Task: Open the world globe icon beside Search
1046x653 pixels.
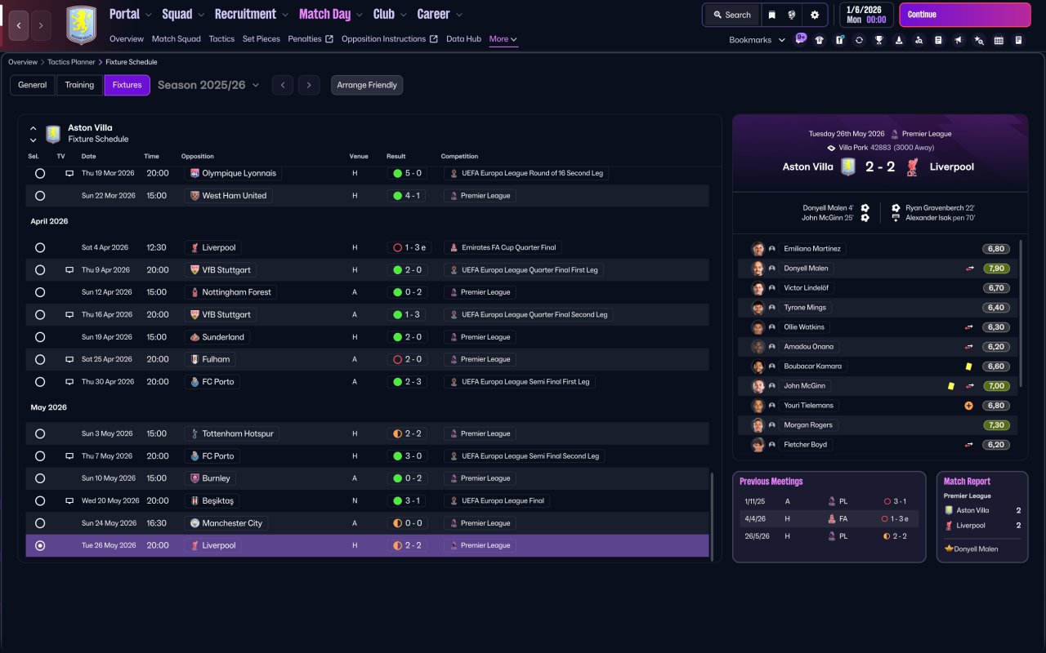Action: click(792, 15)
